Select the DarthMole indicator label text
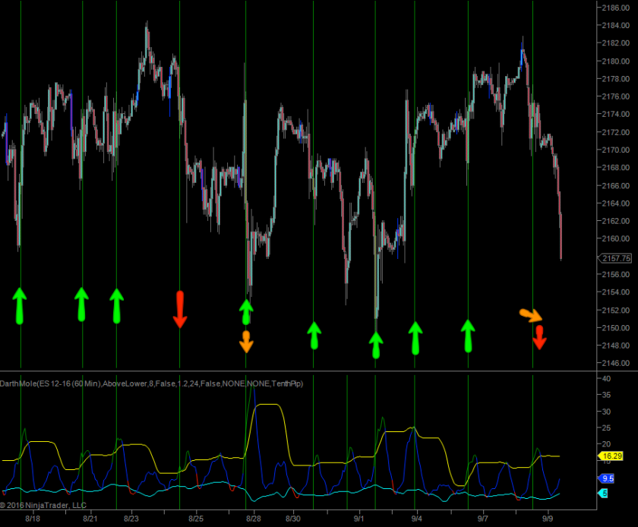Image resolution: width=638 pixels, height=527 pixels. coord(151,383)
